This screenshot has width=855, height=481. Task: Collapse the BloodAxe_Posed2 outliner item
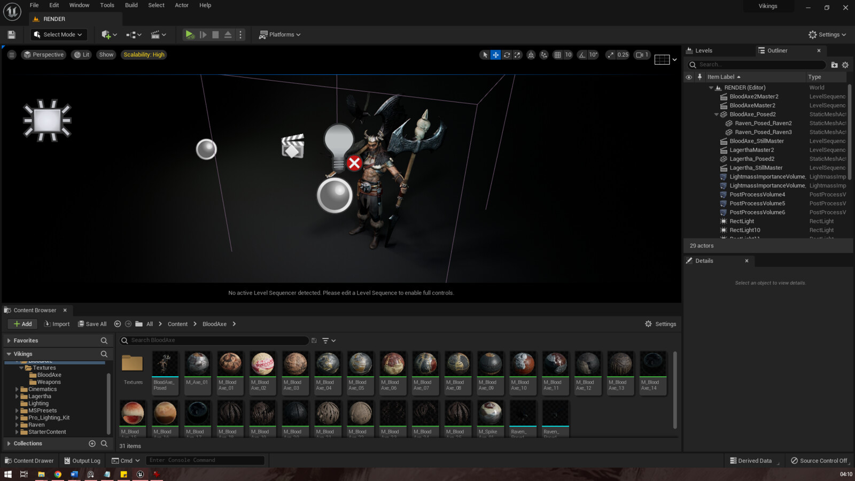point(716,114)
